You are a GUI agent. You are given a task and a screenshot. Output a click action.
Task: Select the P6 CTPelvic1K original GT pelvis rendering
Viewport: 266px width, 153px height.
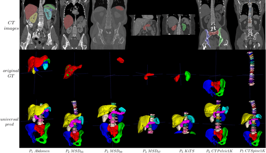point(214,87)
